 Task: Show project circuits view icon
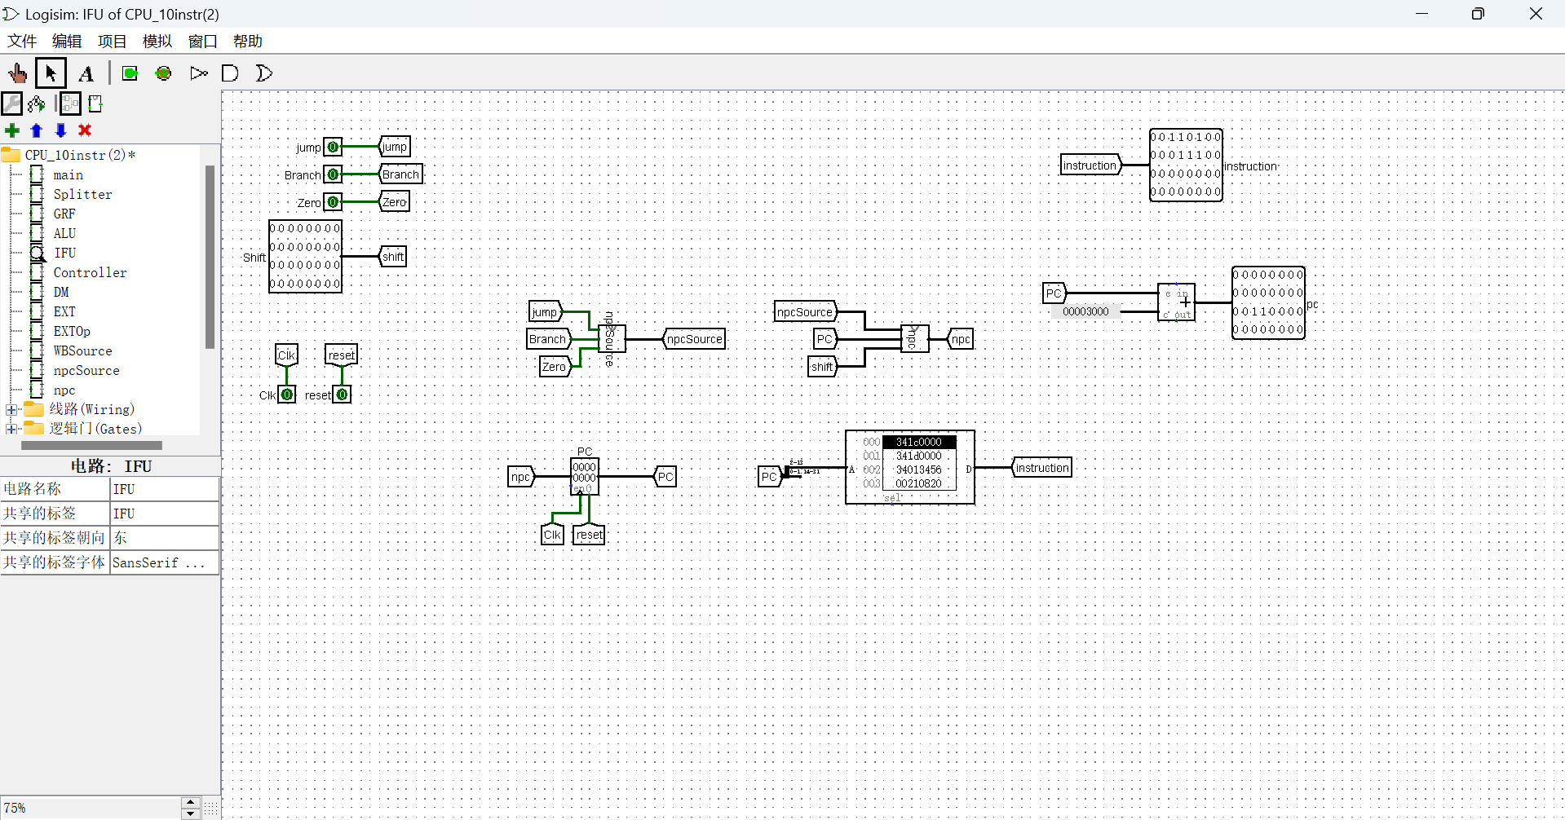click(12, 104)
